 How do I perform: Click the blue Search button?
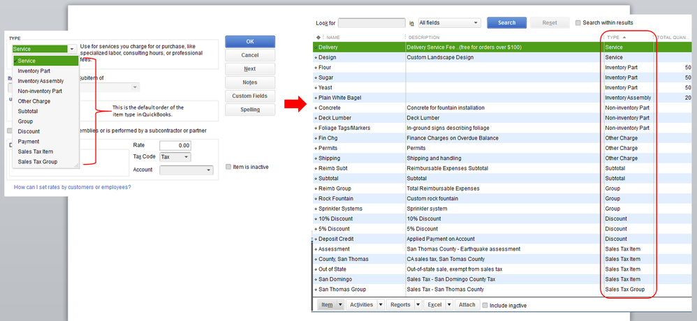click(x=507, y=22)
